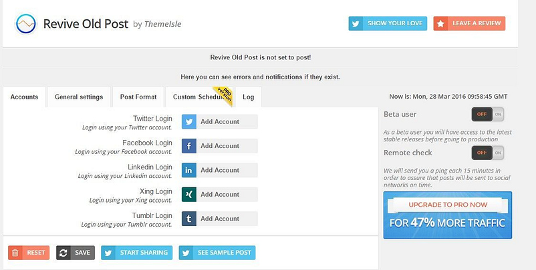The width and height of the screenshot is (536, 270).
Task: Click the Upgrade to Pro Now banner
Action: [448, 215]
